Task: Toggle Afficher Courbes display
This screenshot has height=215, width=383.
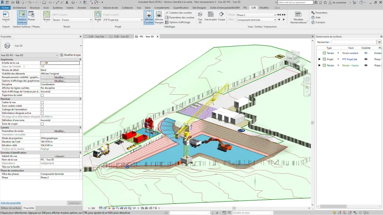Action: point(149,17)
